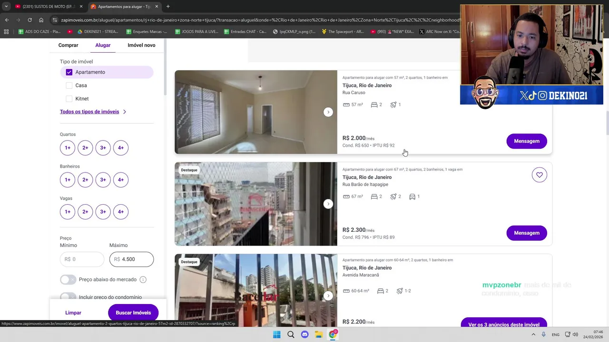
Task: Show hidden system tray icons
Action: [533, 334]
